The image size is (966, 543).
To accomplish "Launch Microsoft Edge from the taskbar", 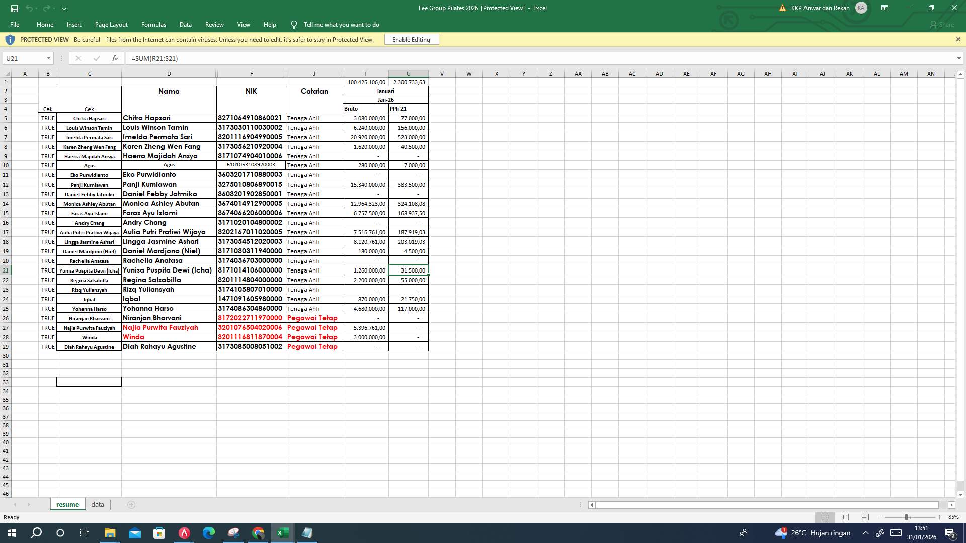I will 208,532.
